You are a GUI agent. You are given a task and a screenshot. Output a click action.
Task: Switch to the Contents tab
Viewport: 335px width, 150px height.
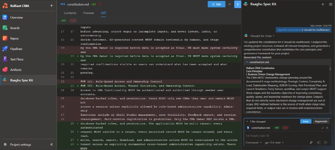[x=70, y=13]
